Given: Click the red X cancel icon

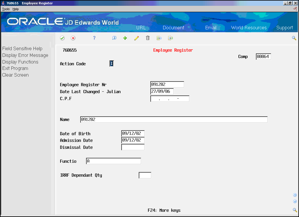Looking at the screenshot, I should (73, 38).
